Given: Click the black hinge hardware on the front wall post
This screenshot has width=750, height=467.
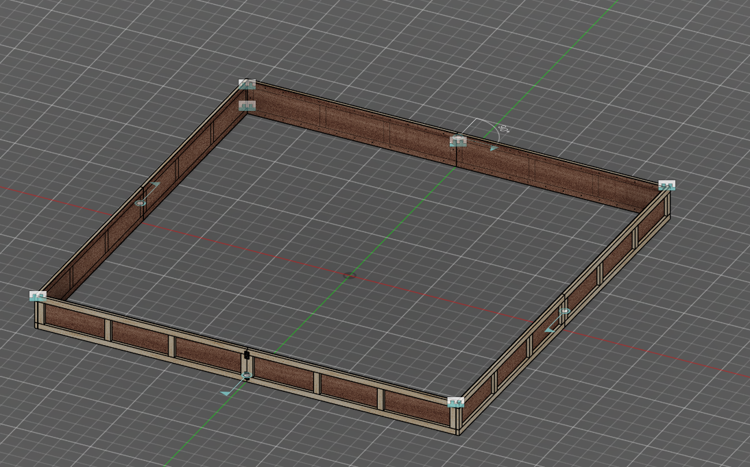Looking at the screenshot, I should pyautogui.click(x=247, y=355).
